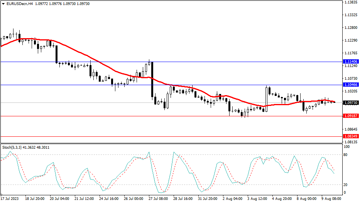Screen dimensions: 360x203
Task: Click the current price label 1.09730
Action: coord(350,103)
